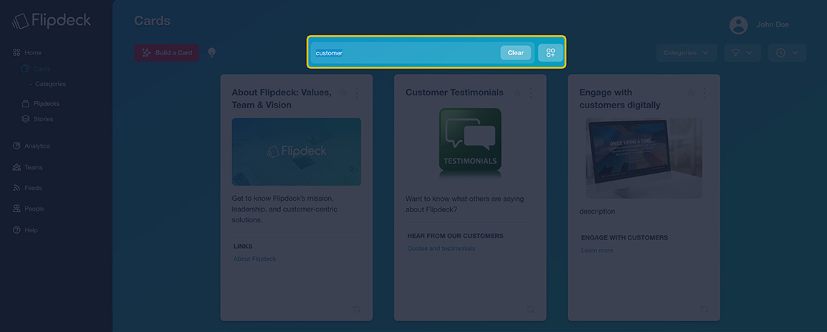Image resolution: width=827 pixels, height=332 pixels.
Task: Click Build a Card button
Action: tap(167, 53)
